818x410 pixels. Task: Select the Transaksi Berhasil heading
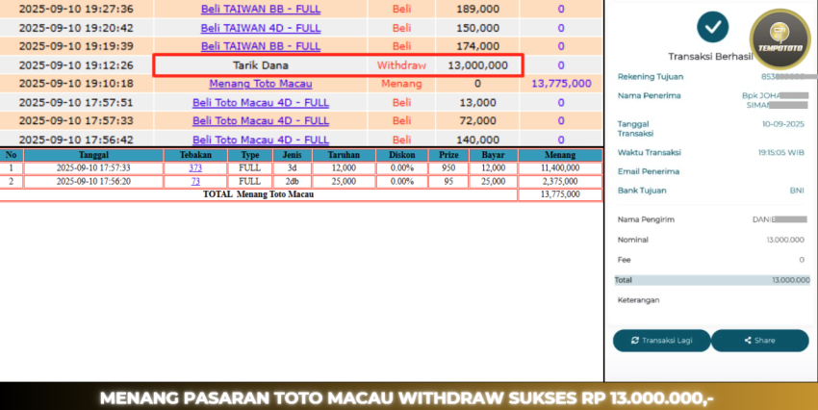(711, 57)
